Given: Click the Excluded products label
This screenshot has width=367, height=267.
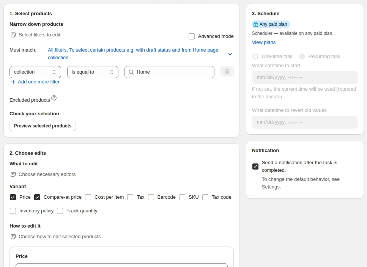Looking at the screenshot, I should tap(30, 100).
